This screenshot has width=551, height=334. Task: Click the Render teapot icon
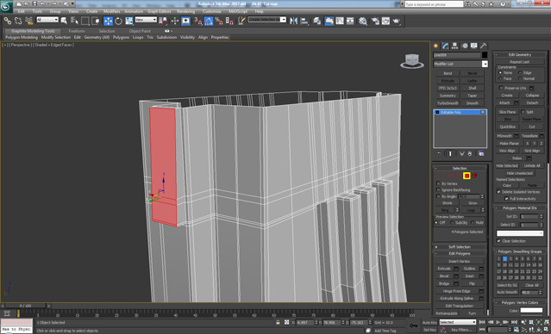point(397,21)
